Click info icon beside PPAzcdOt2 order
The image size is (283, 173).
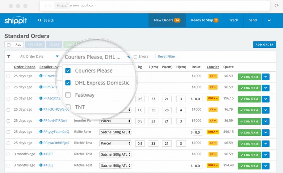(x=41, y=98)
